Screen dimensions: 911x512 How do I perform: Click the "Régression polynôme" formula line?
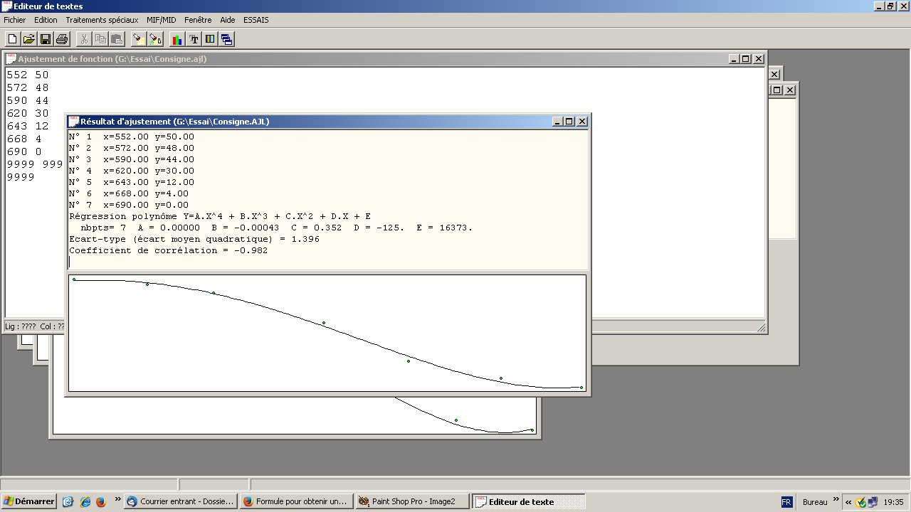pyautogui.click(x=220, y=216)
